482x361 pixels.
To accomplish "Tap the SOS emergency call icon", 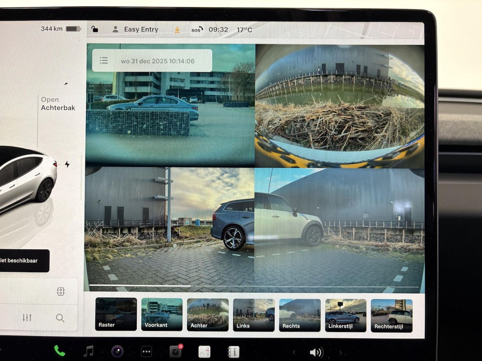I will tap(197, 30).
